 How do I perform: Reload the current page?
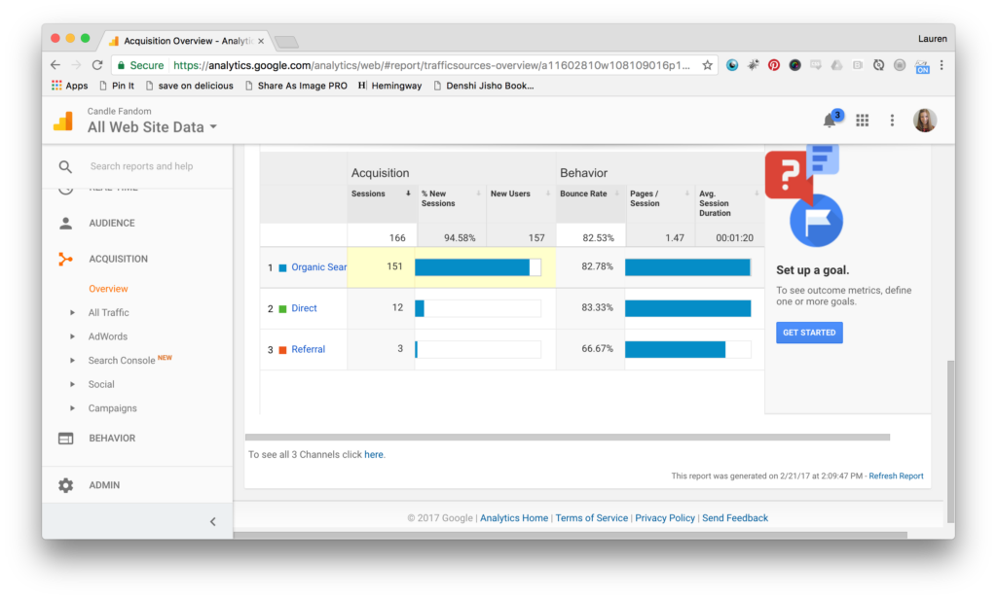click(97, 65)
